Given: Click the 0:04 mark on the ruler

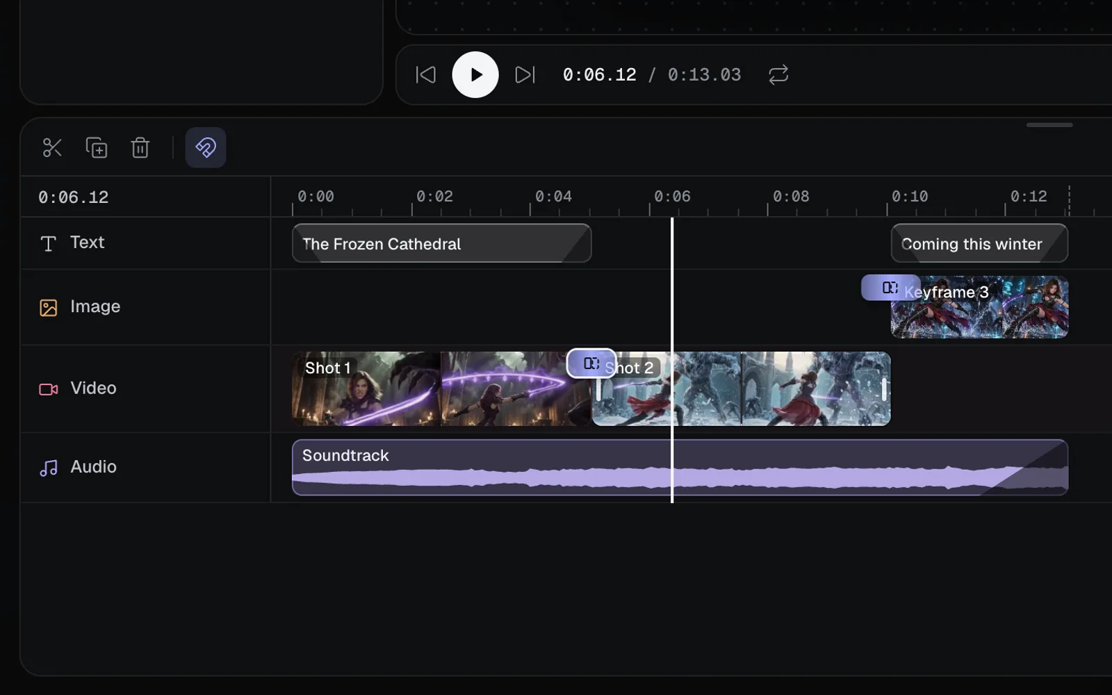Looking at the screenshot, I should [x=553, y=197].
